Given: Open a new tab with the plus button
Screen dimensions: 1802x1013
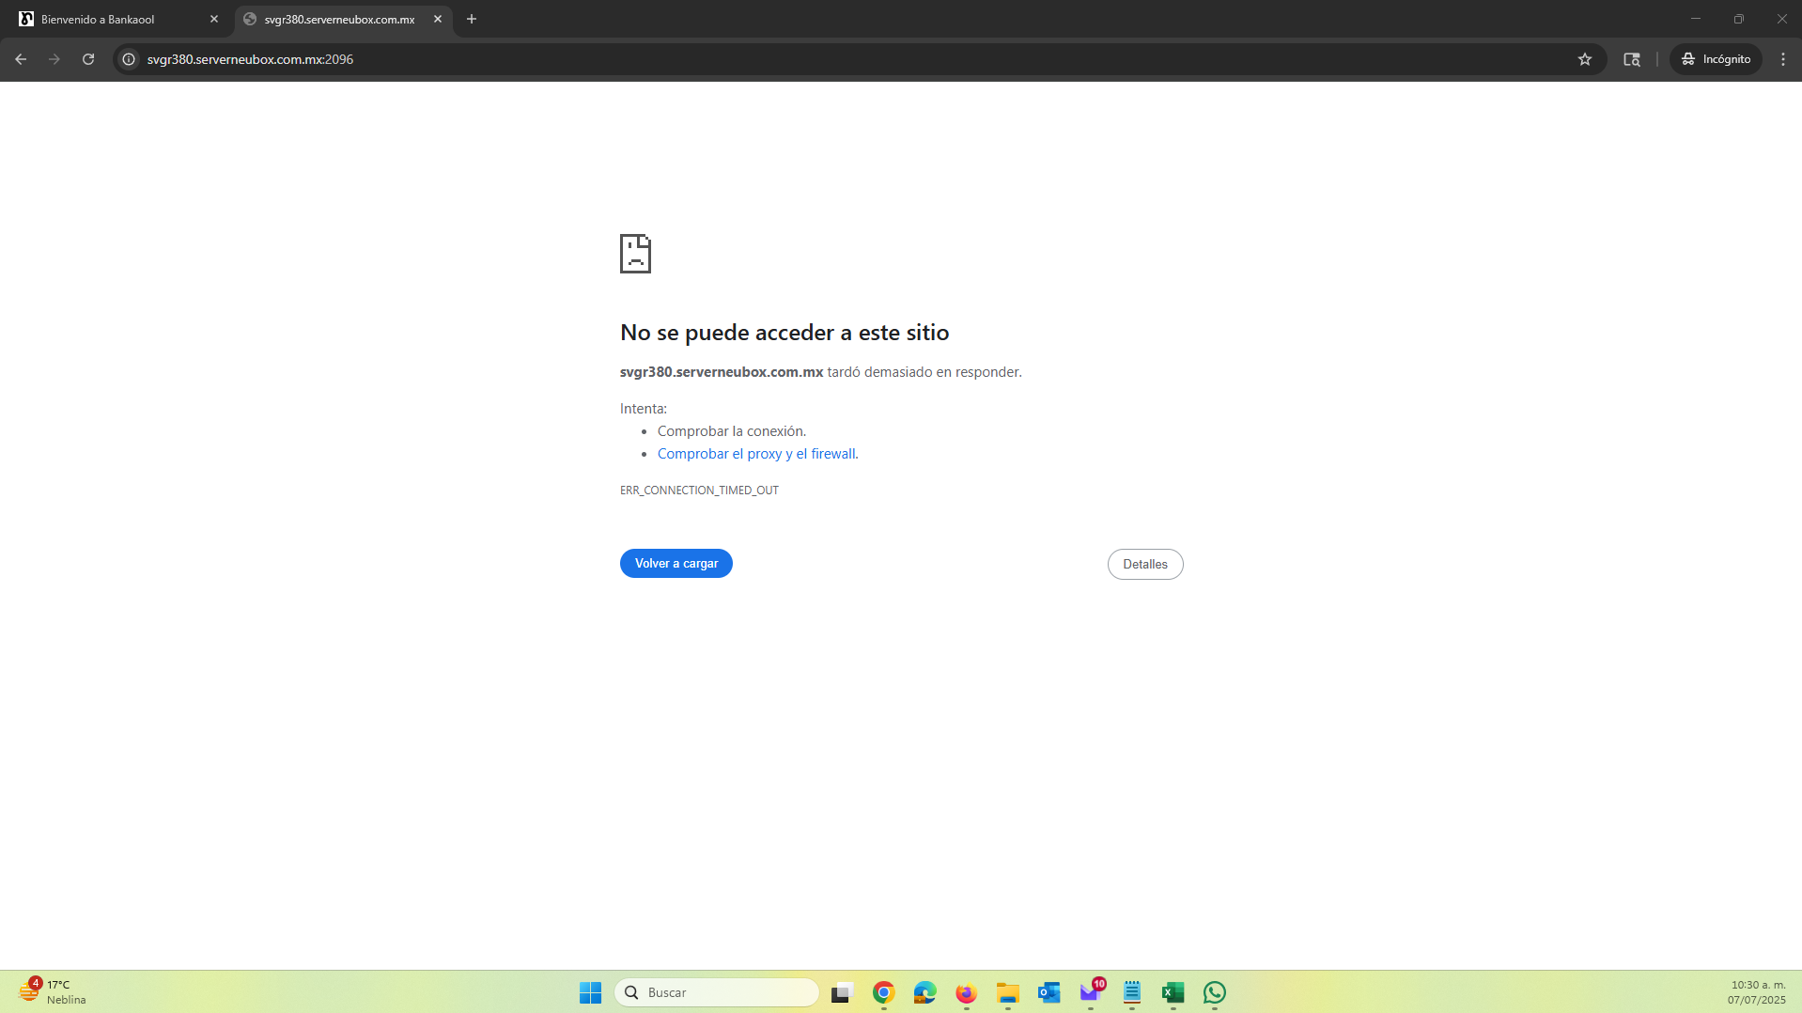Looking at the screenshot, I should point(472,19).
